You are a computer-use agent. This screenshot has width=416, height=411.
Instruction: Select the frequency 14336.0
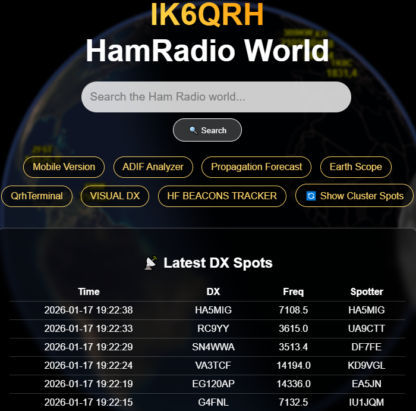(x=294, y=384)
